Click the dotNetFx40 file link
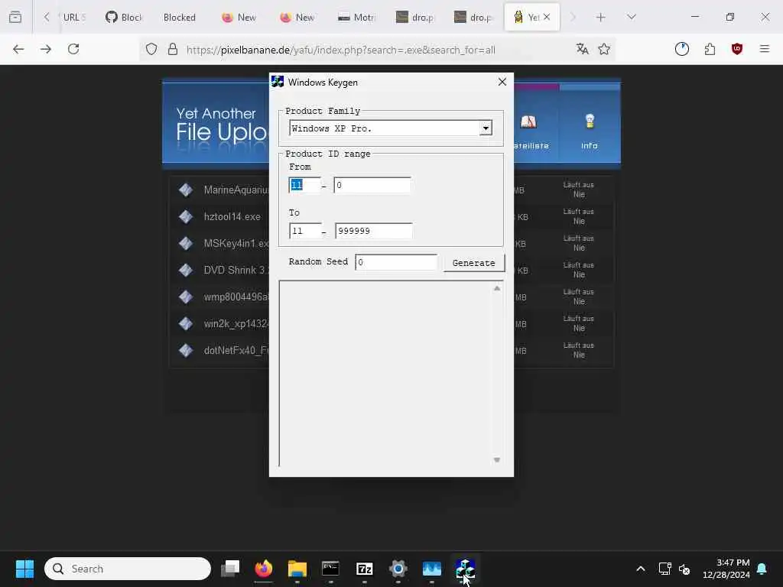This screenshot has height=587, width=783. click(236, 350)
